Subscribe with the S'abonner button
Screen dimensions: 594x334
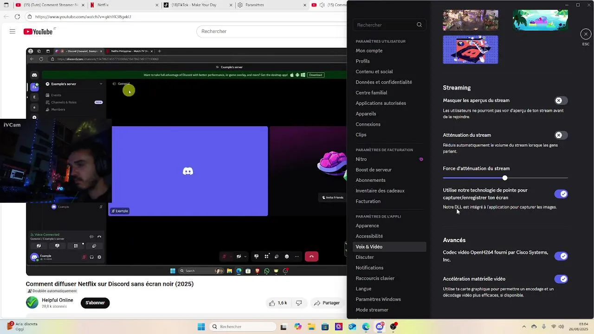point(95,303)
